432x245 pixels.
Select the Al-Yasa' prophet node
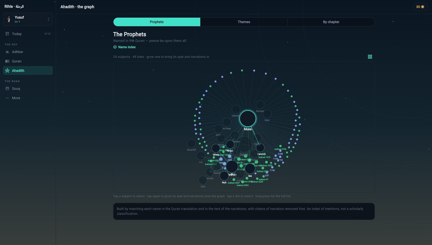click(227, 122)
